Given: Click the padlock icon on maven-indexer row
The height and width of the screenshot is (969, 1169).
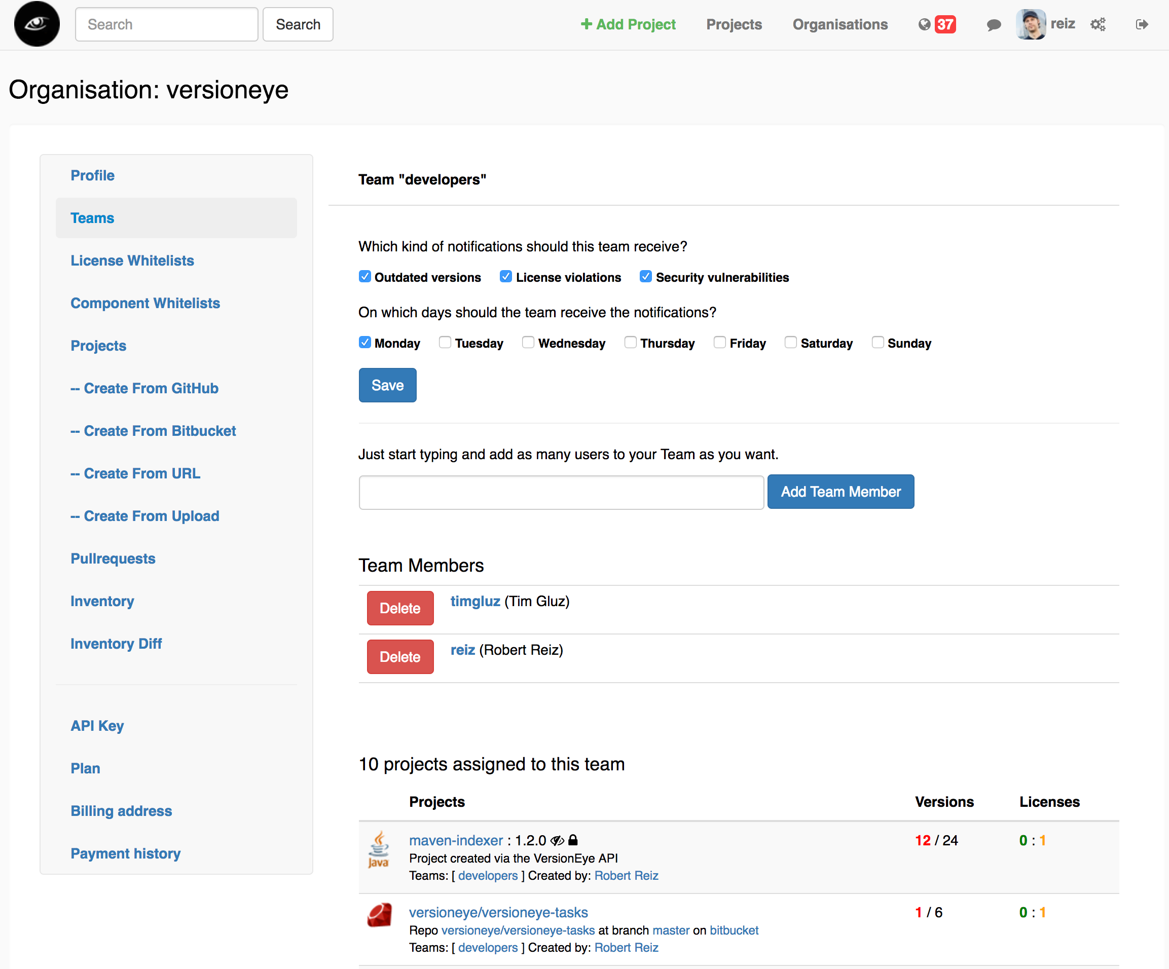Looking at the screenshot, I should click(573, 840).
